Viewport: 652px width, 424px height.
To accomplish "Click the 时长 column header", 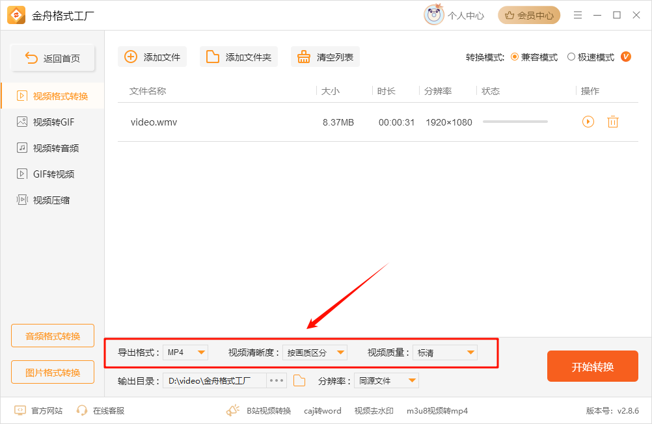I will pyautogui.click(x=387, y=91).
